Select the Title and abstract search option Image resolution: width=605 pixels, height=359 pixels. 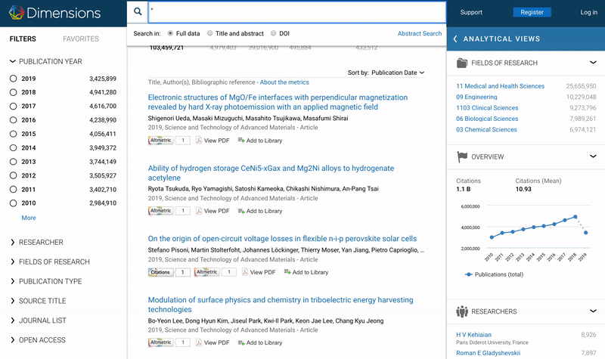pyautogui.click(x=209, y=33)
